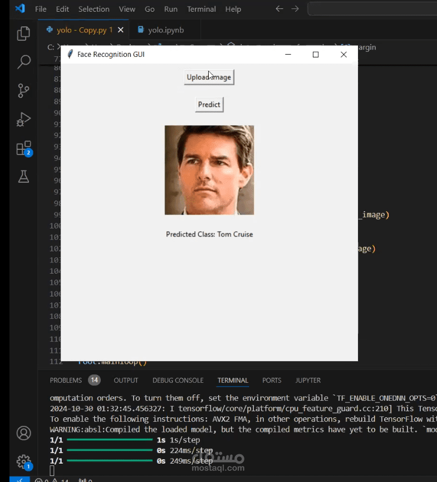Click the 1s 1s/step terminal progress line
The width and height of the screenshot is (437, 482).
[125, 440]
